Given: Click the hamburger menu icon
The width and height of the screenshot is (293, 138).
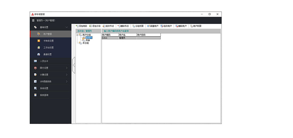Looking at the screenshot, I should [33, 20].
